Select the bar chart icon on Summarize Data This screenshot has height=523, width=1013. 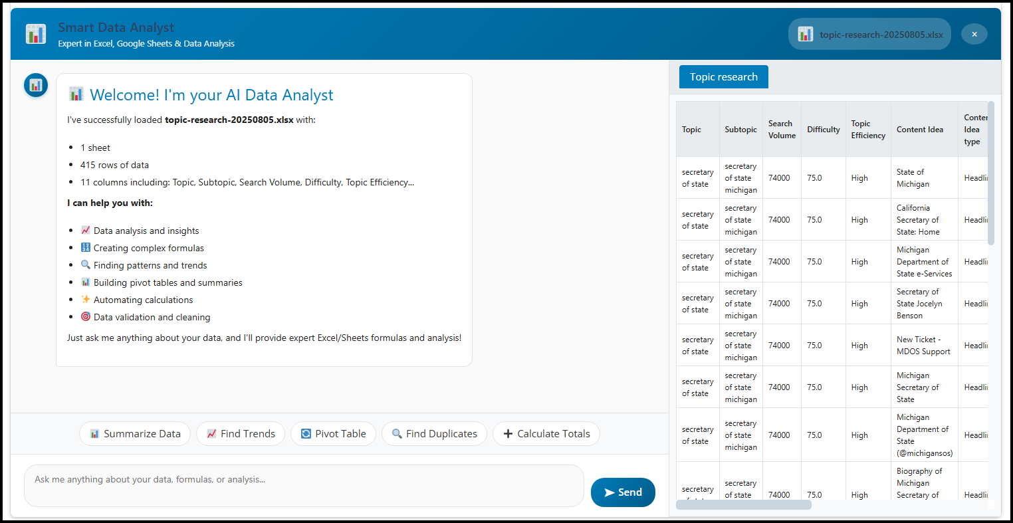(94, 433)
